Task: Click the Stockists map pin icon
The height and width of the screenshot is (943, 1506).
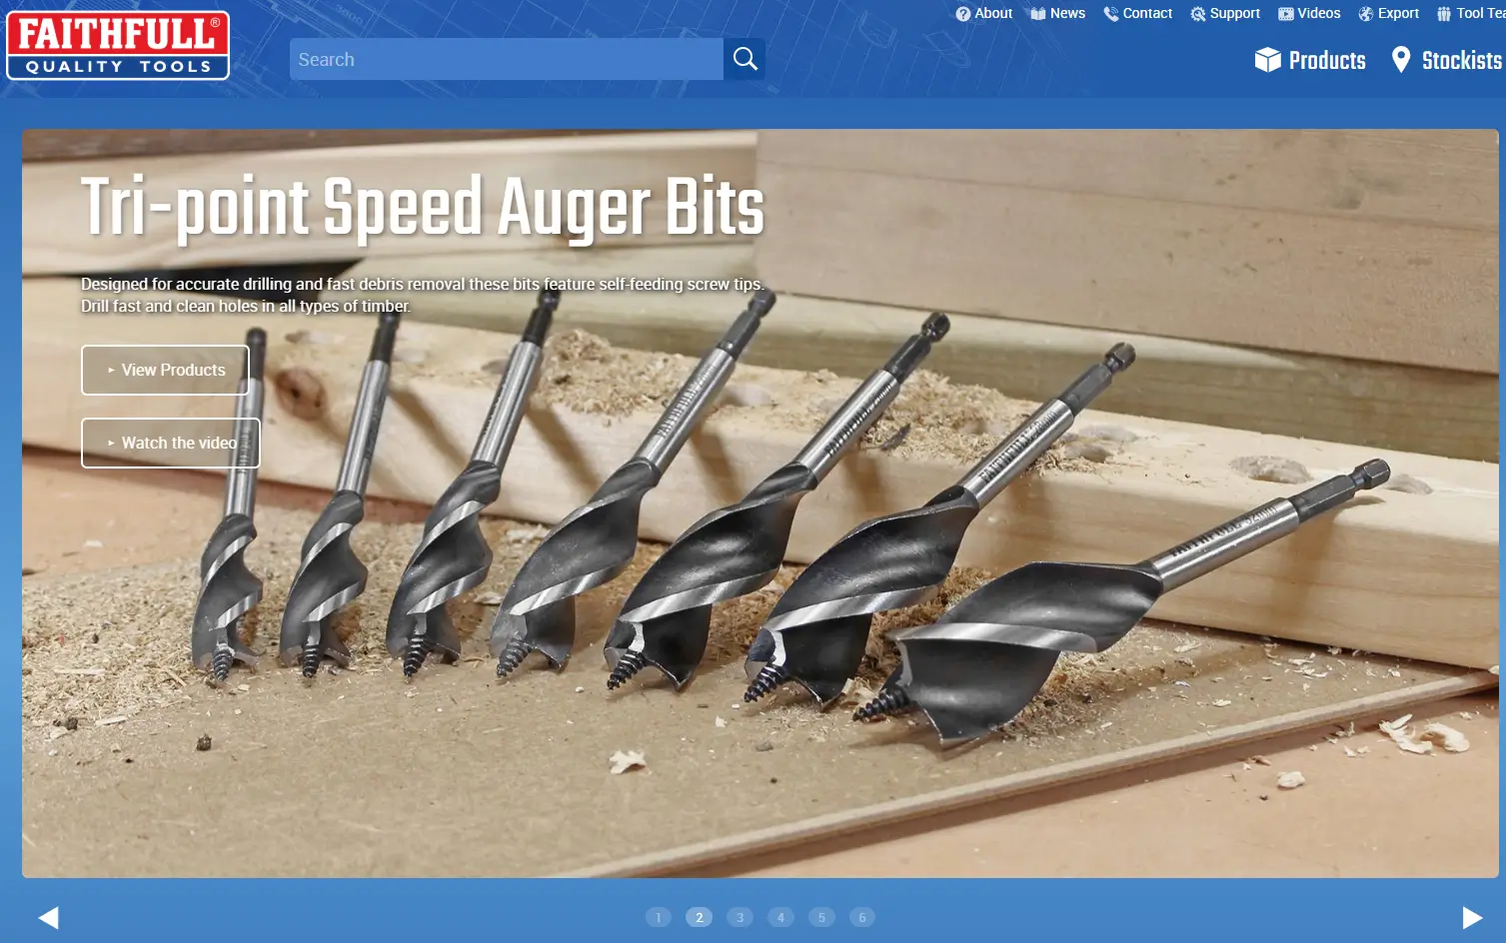Action: tap(1401, 60)
